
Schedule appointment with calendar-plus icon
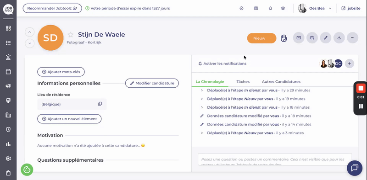point(312,38)
